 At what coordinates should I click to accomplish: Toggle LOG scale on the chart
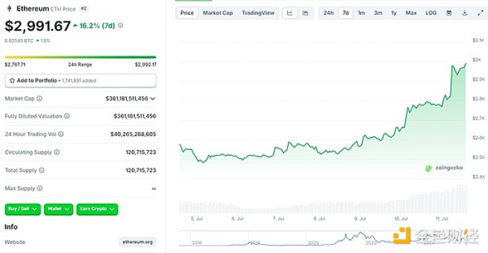pyautogui.click(x=431, y=13)
